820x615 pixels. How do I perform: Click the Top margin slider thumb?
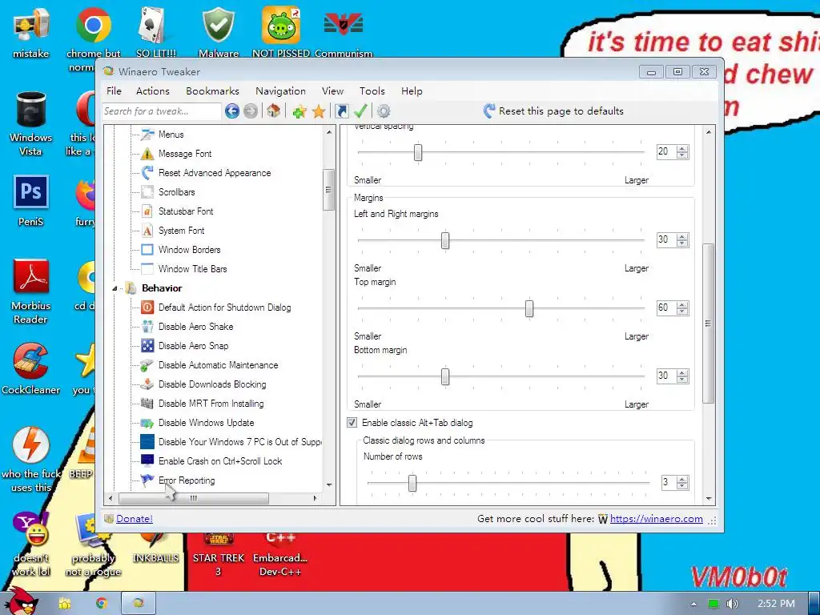[x=529, y=308]
